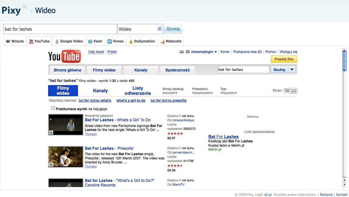The height and width of the screenshot is (197, 349).
Task: Click the Pixy Szukaj button
Action: (x=173, y=29)
